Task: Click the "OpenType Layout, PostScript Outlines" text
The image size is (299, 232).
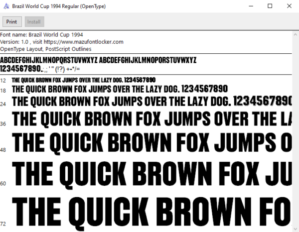Action: [x=45, y=49]
